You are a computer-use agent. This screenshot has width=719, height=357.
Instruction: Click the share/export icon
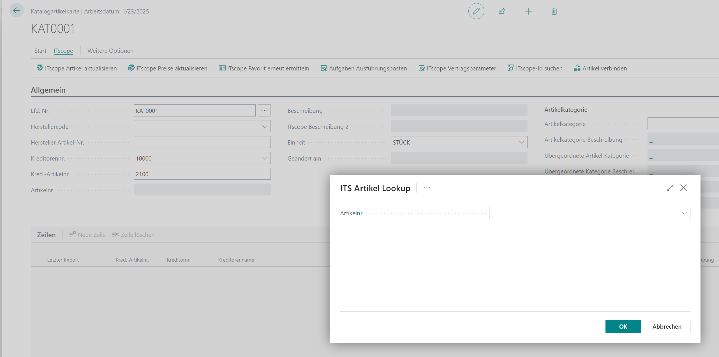click(x=501, y=11)
